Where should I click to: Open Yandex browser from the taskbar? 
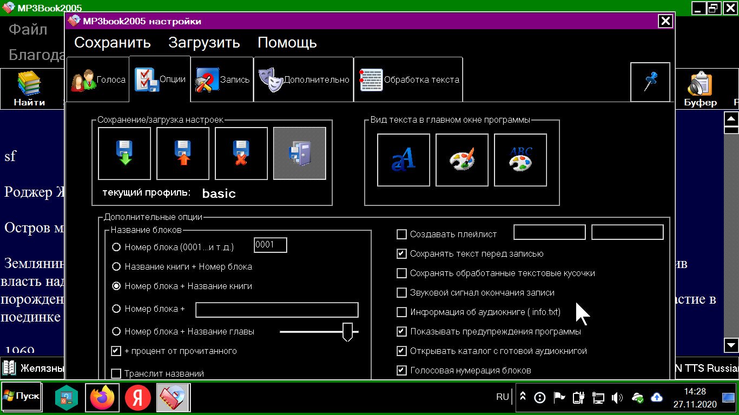click(x=138, y=398)
